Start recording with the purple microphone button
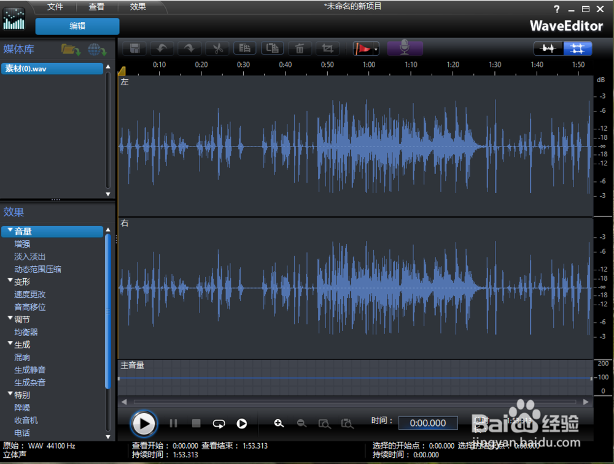Image resolution: width=614 pixels, height=464 pixels. tap(405, 48)
